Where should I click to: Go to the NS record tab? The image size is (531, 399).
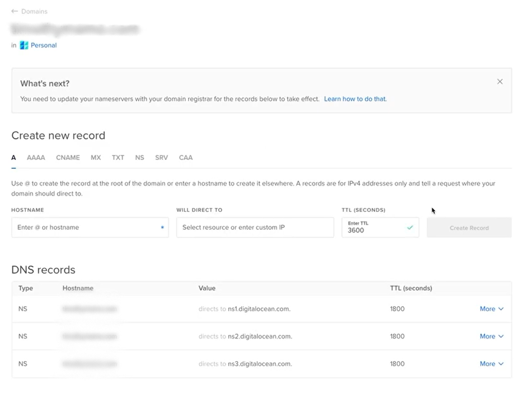(139, 158)
